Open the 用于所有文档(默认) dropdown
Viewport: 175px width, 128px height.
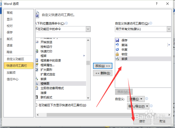click(169, 29)
